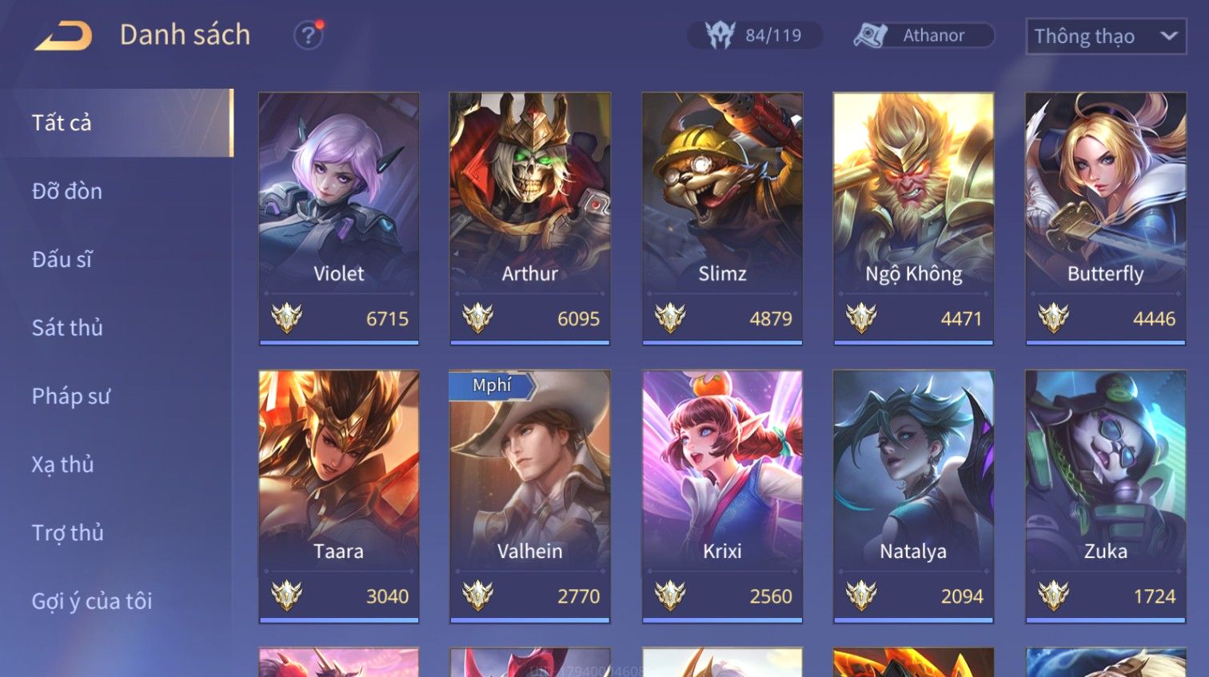
Task: Click Violet's mastery badge icon
Action: 286,318
